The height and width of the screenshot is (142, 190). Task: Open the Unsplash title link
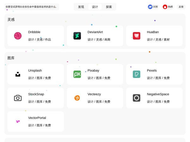click(35, 70)
